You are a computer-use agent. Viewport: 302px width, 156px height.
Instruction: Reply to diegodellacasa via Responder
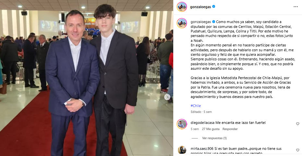[230, 129]
